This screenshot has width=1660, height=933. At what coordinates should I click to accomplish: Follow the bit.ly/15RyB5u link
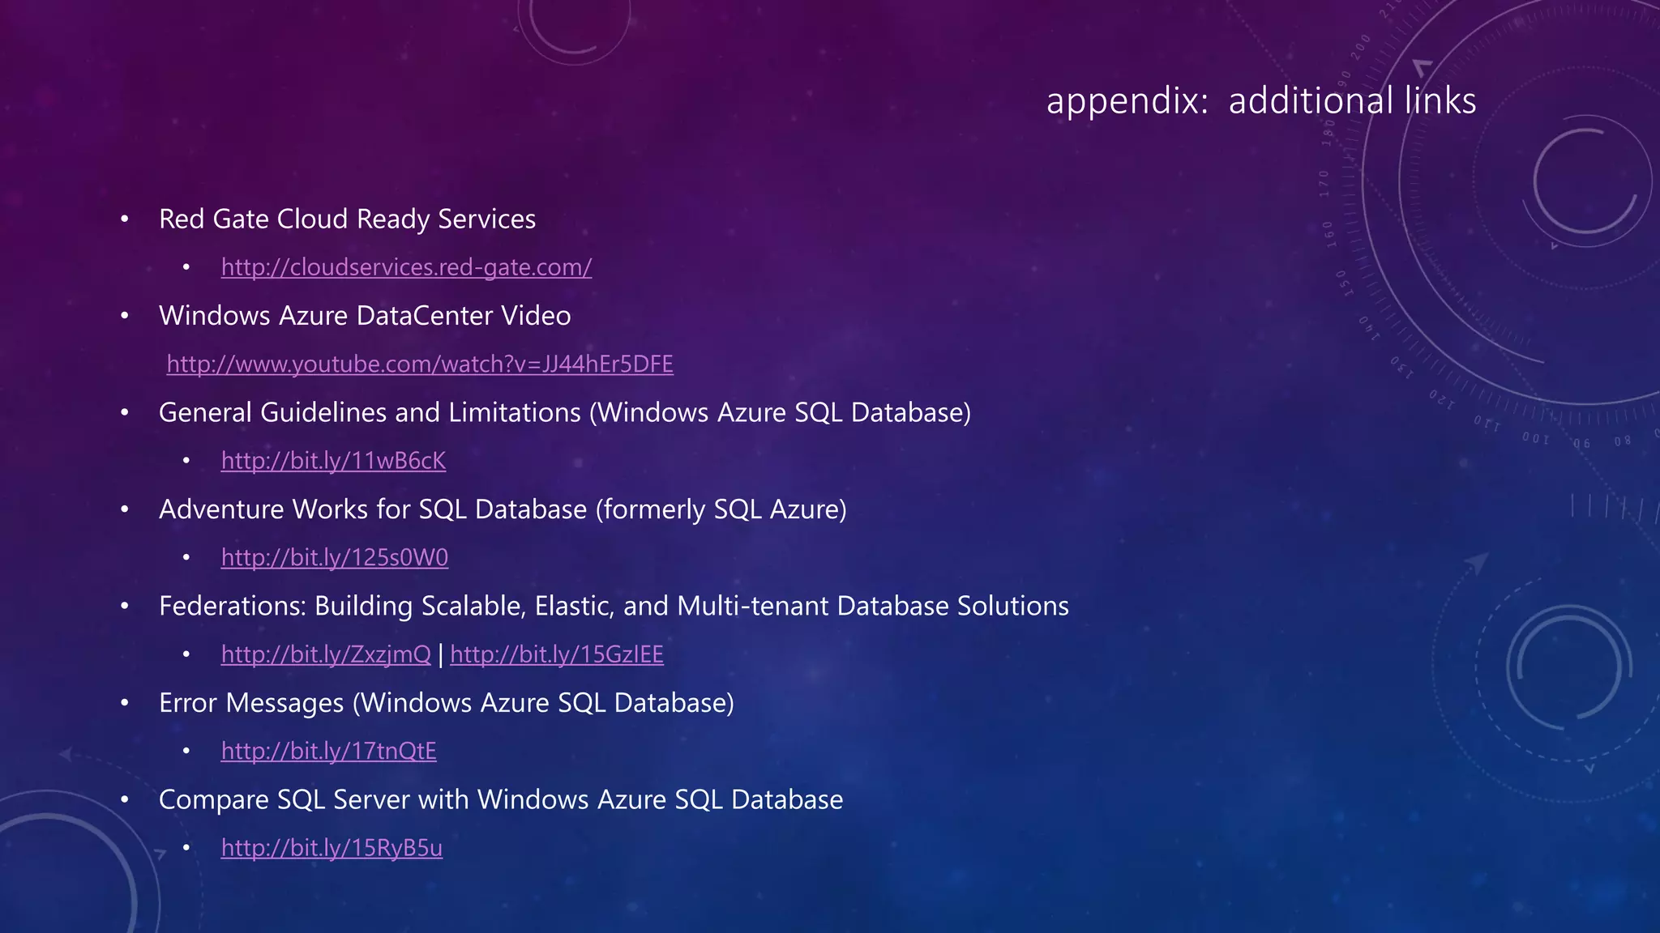click(332, 848)
